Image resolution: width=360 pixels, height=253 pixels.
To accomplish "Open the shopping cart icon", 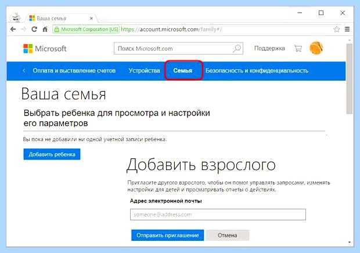I will [298, 48].
